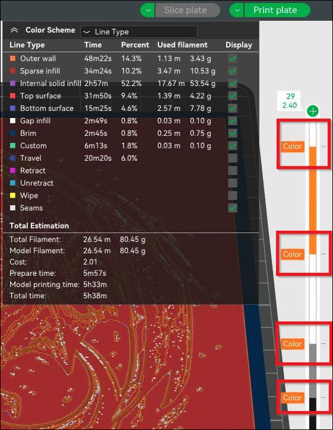
Task: Click the Unretract cyan legend square
Action: tap(12, 183)
